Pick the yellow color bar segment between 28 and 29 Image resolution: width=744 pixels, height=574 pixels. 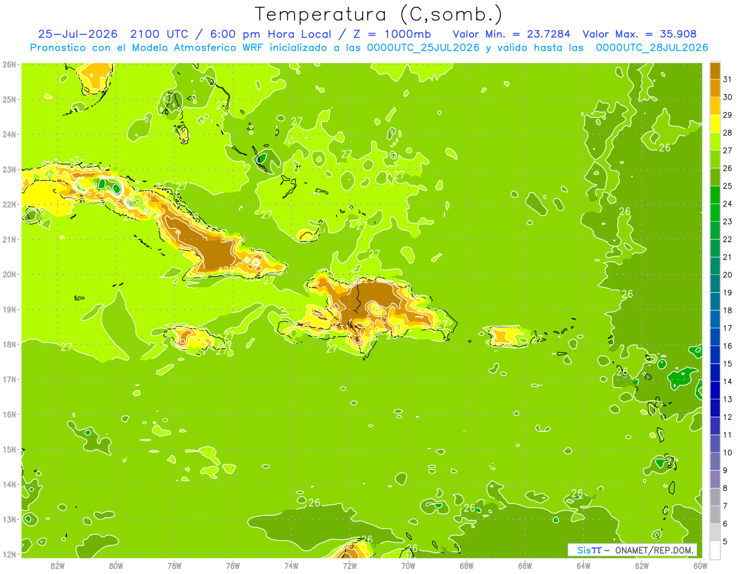(x=715, y=124)
